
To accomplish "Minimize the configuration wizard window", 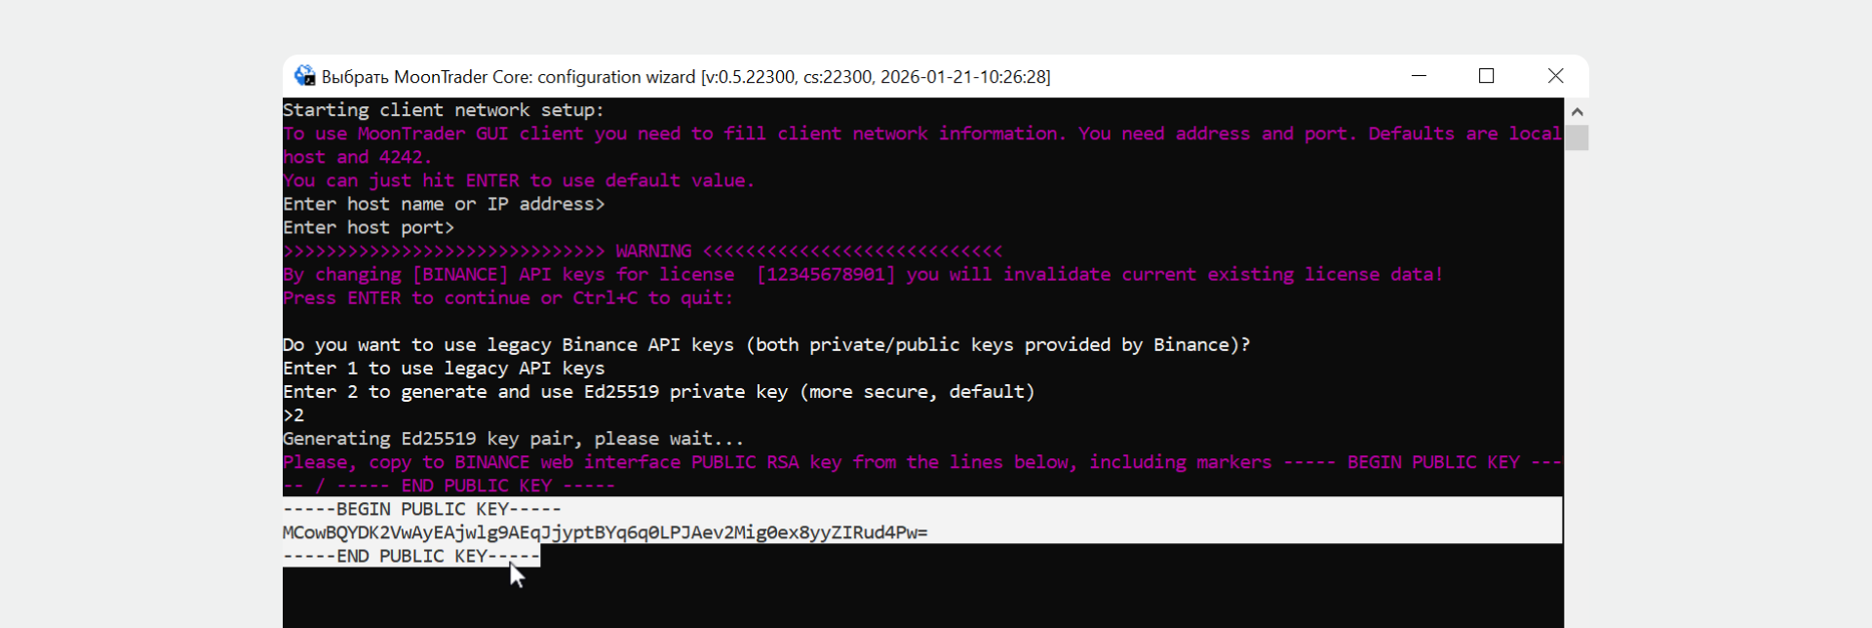I will point(1419,76).
